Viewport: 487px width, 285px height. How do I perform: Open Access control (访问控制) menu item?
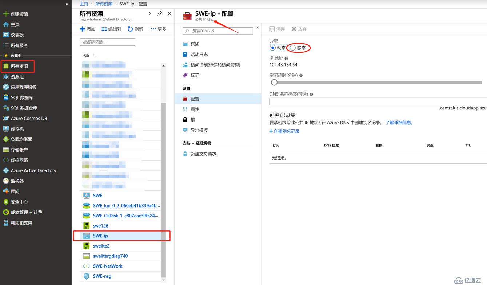click(215, 65)
